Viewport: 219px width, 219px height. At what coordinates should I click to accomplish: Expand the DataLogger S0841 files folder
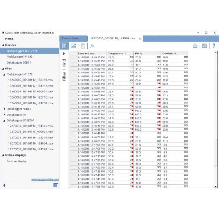tap(4, 109)
